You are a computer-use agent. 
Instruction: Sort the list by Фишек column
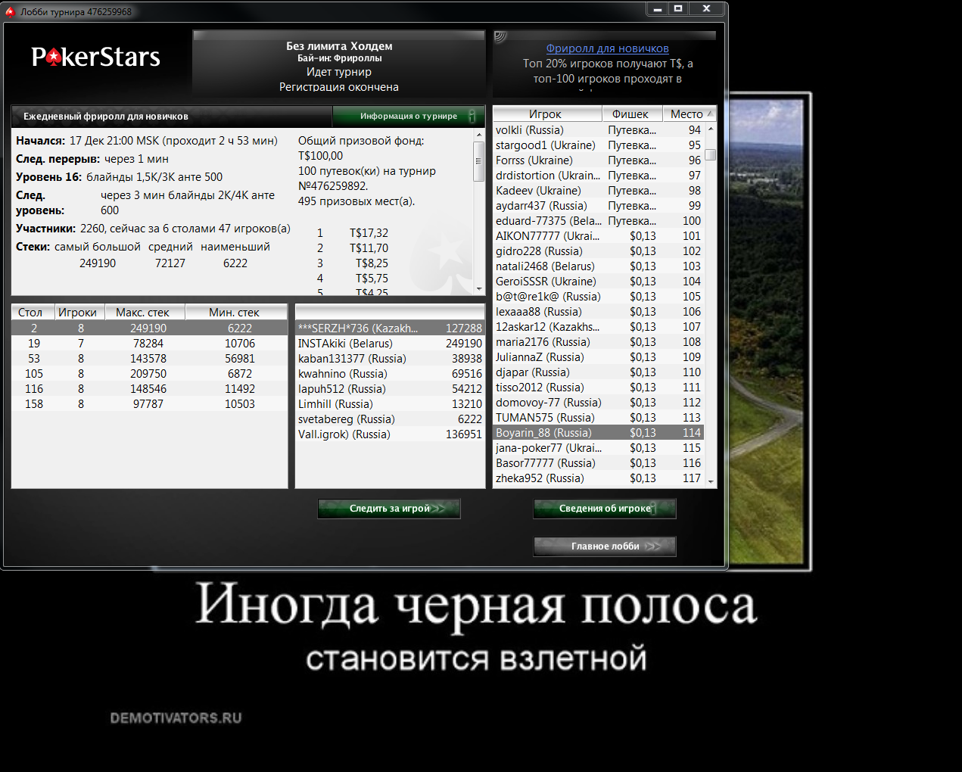pos(630,114)
